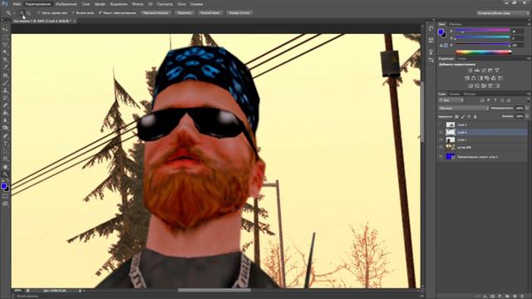Open the Opacity slider dropdown arrow

point(527,108)
